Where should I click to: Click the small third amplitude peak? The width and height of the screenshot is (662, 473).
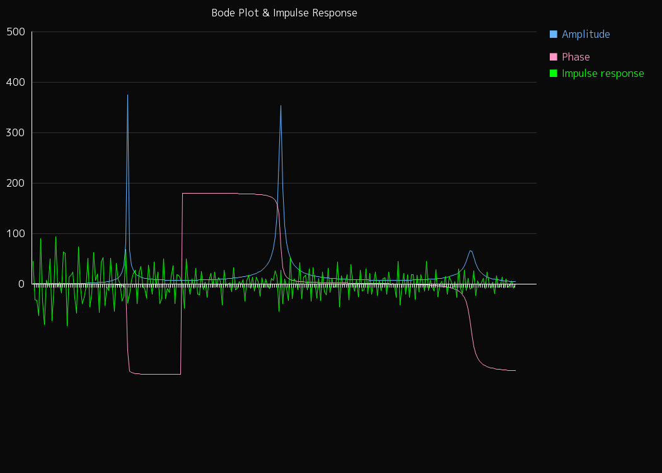coord(470,251)
